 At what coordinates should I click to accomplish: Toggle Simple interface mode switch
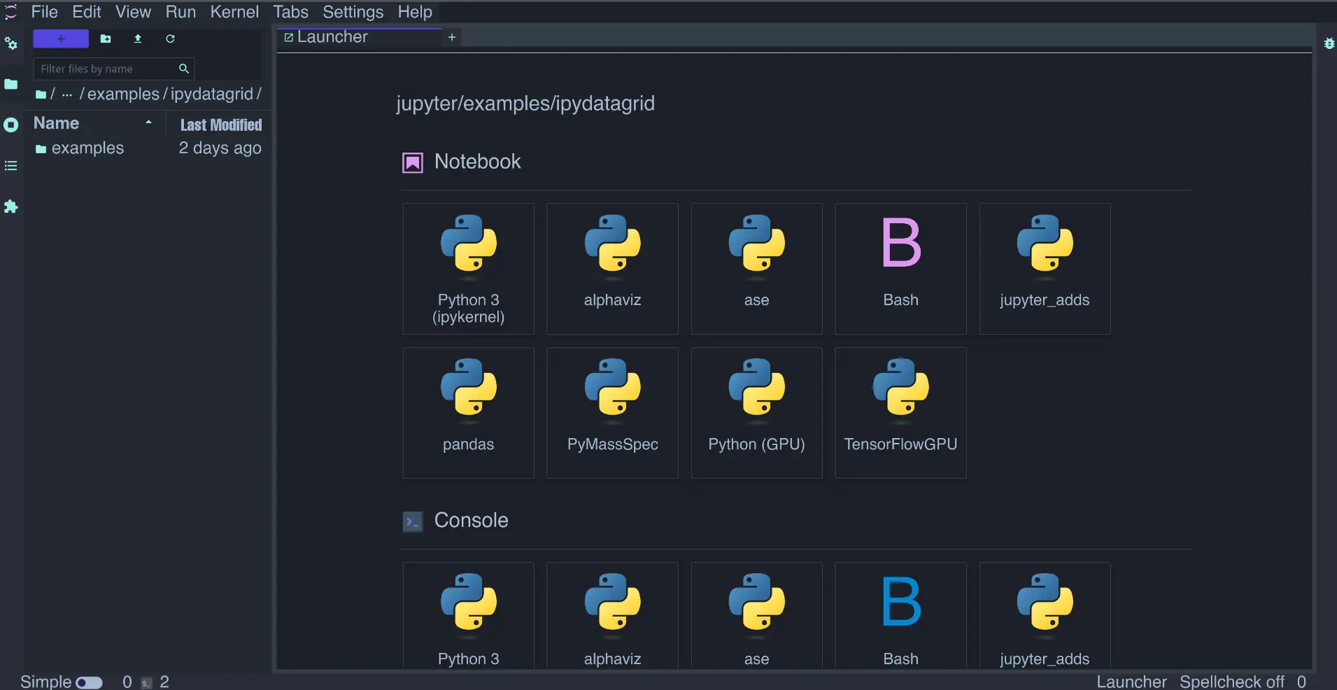point(89,682)
